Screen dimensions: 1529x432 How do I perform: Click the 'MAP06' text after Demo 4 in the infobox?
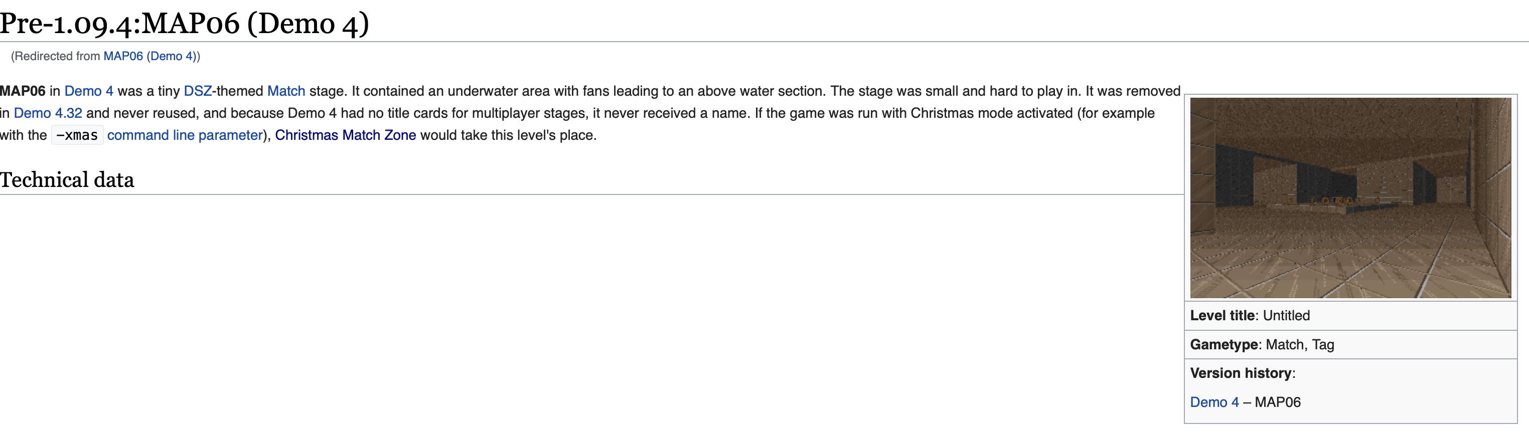click(1278, 402)
